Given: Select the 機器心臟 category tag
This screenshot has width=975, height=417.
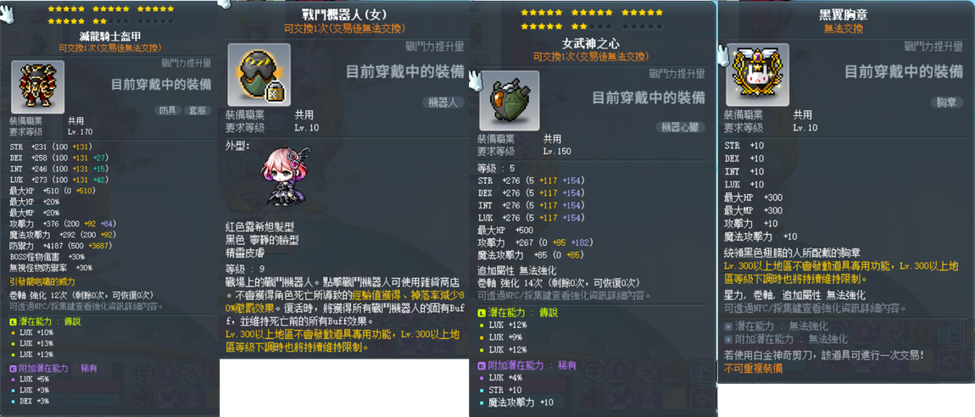Looking at the screenshot, I should coord(681,127).
